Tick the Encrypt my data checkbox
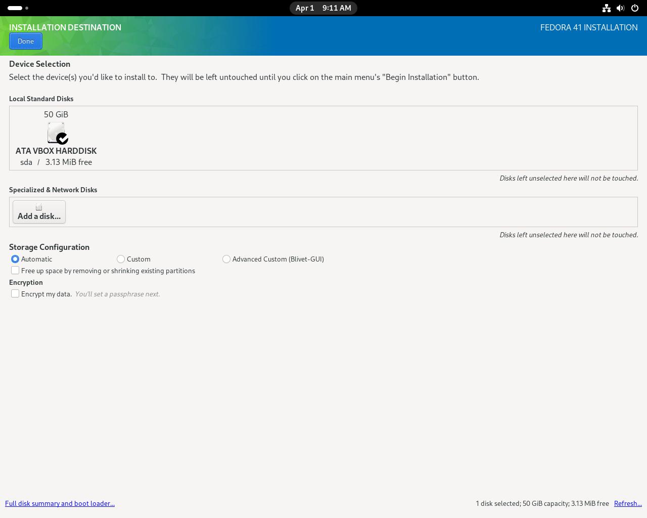 (15, 294)
